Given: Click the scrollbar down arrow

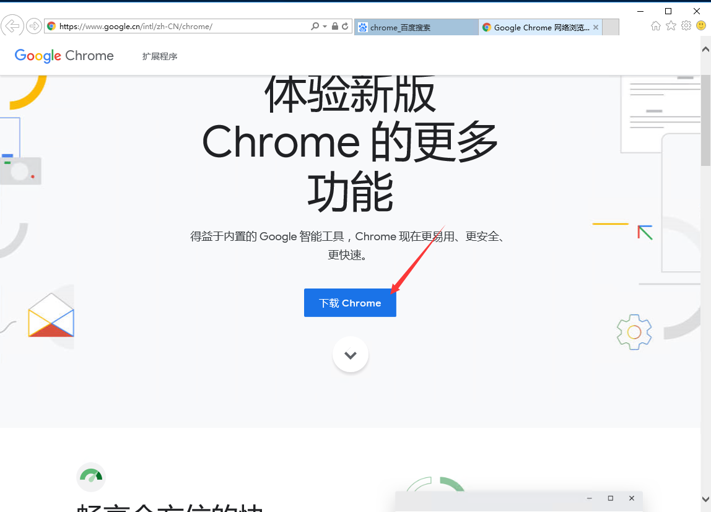Looking at the screenshot, I should pyautogui.click(x=705, y=499).
